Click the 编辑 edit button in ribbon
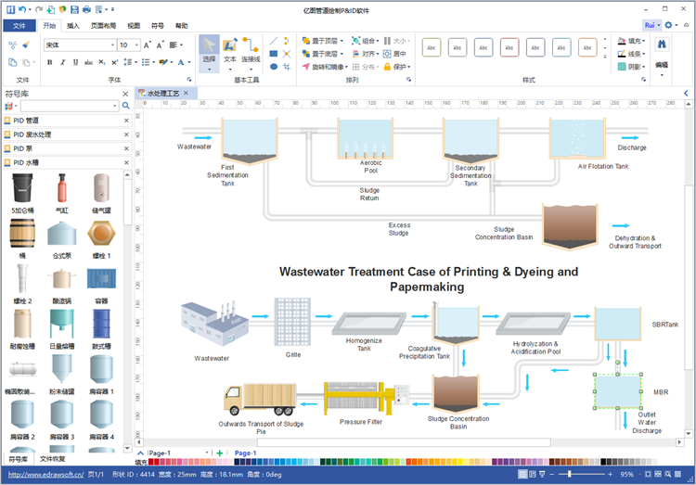 click(662, 56)
